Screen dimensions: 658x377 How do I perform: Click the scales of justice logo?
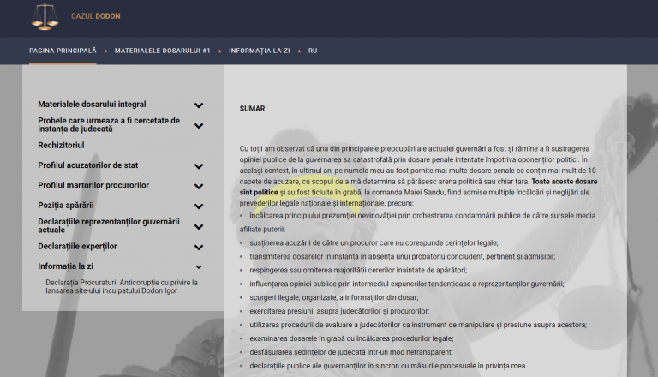[x=45, y=15]
